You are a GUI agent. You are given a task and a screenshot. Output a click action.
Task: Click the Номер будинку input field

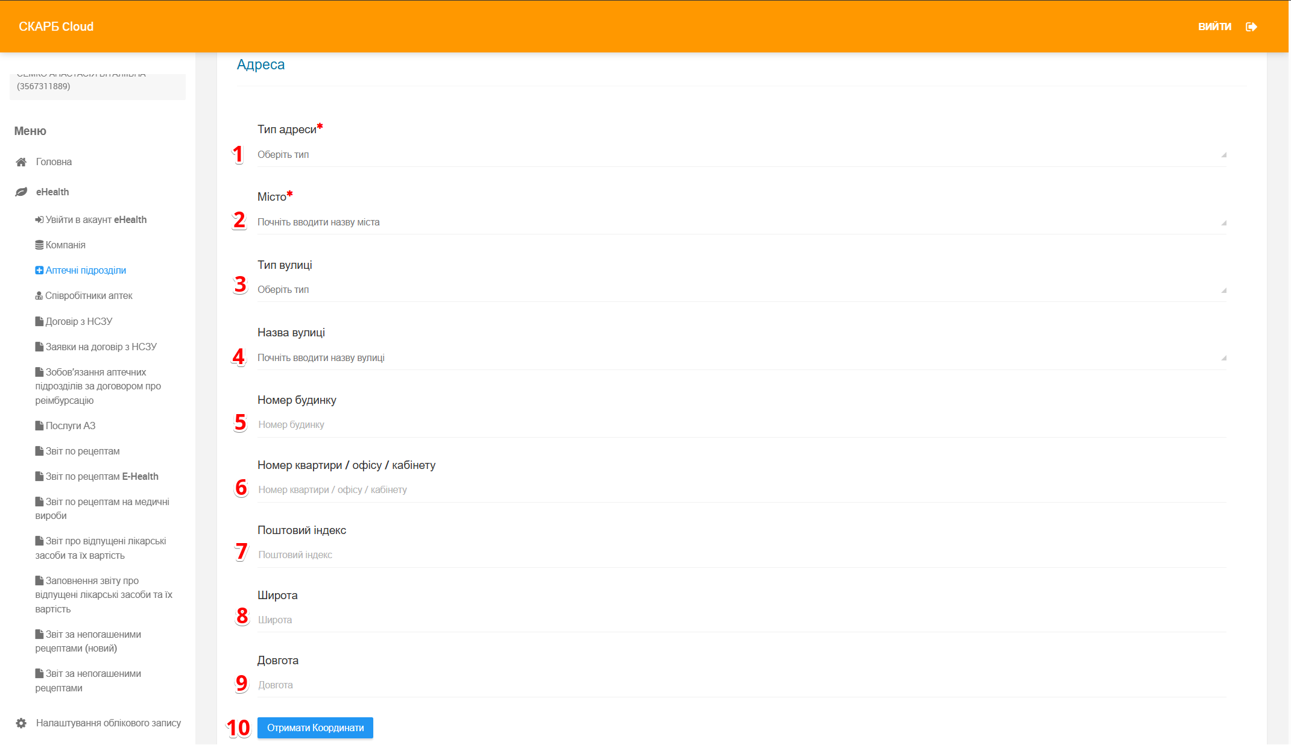[x=741, y=424]
